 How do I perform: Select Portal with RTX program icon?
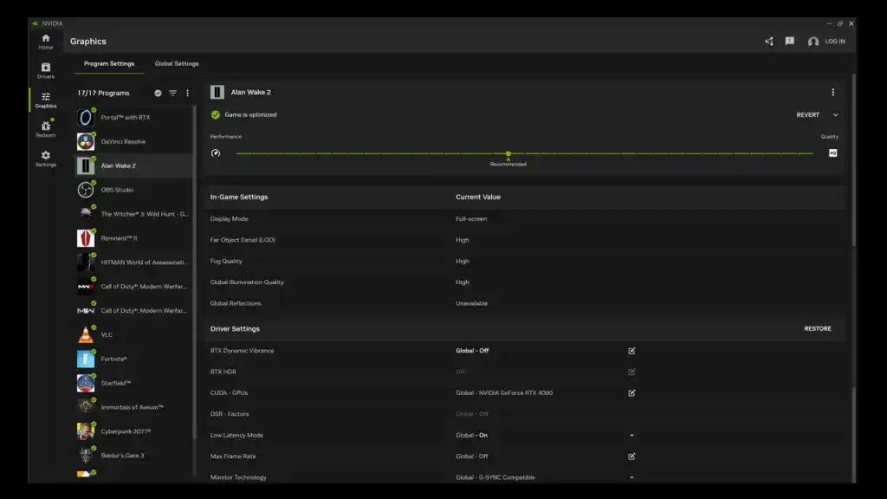(86, 117)
